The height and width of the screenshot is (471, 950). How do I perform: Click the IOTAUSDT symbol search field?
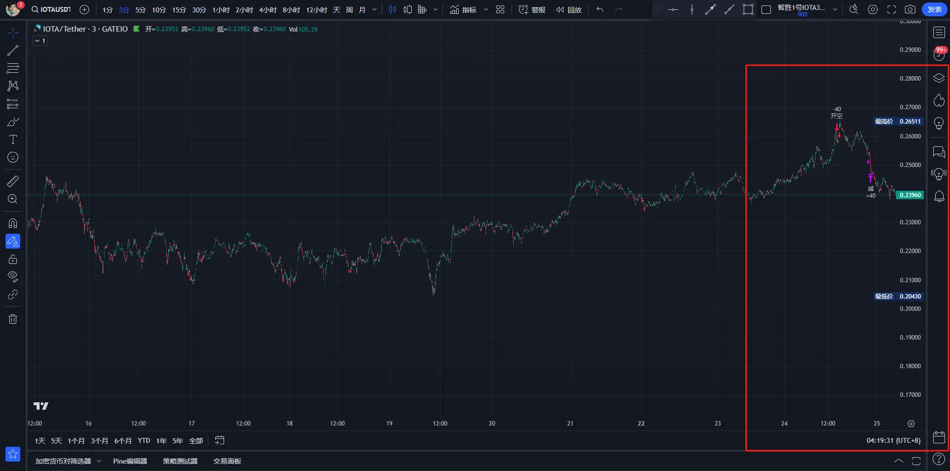click(51, 9)
